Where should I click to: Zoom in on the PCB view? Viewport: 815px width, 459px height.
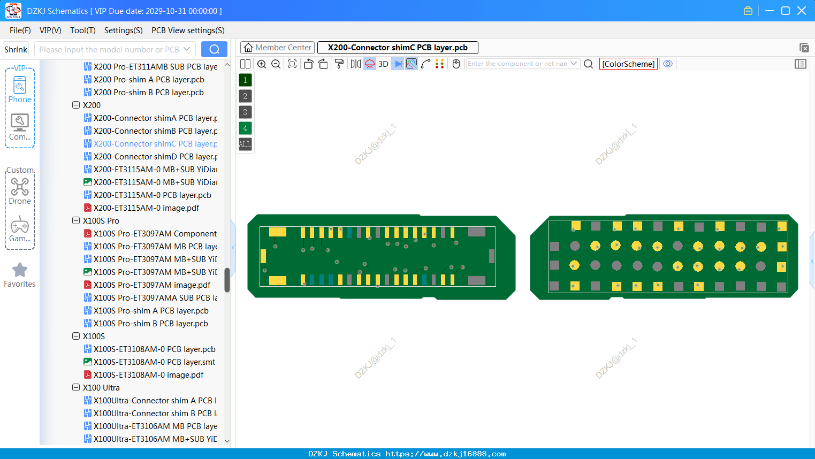pyautogui.click(x=262, y=64)
